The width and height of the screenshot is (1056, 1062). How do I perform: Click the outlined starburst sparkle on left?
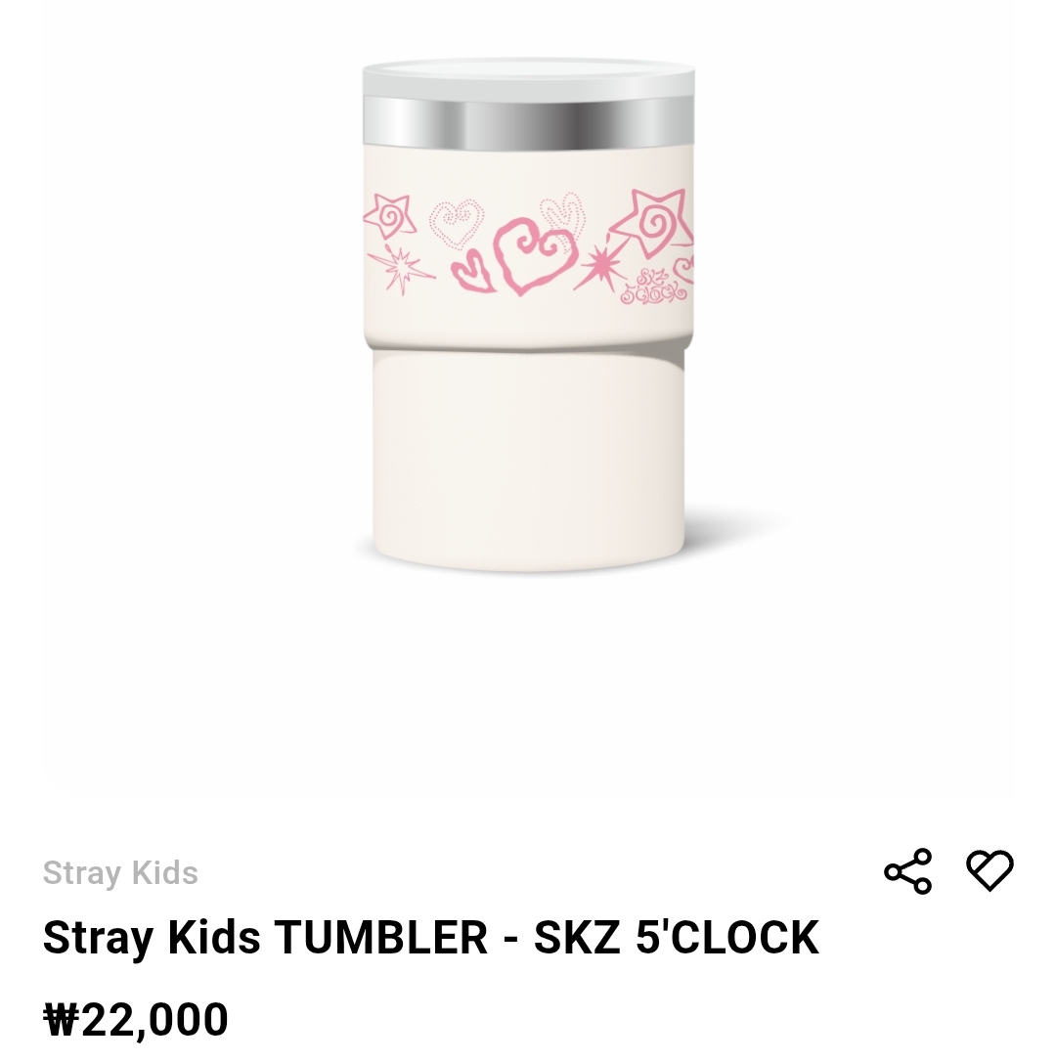coord(401,269)
